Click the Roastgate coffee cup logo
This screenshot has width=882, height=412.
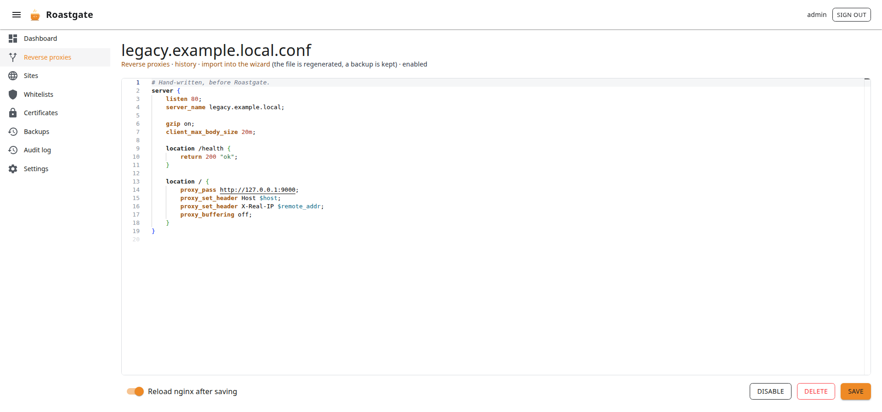(35, 15)
